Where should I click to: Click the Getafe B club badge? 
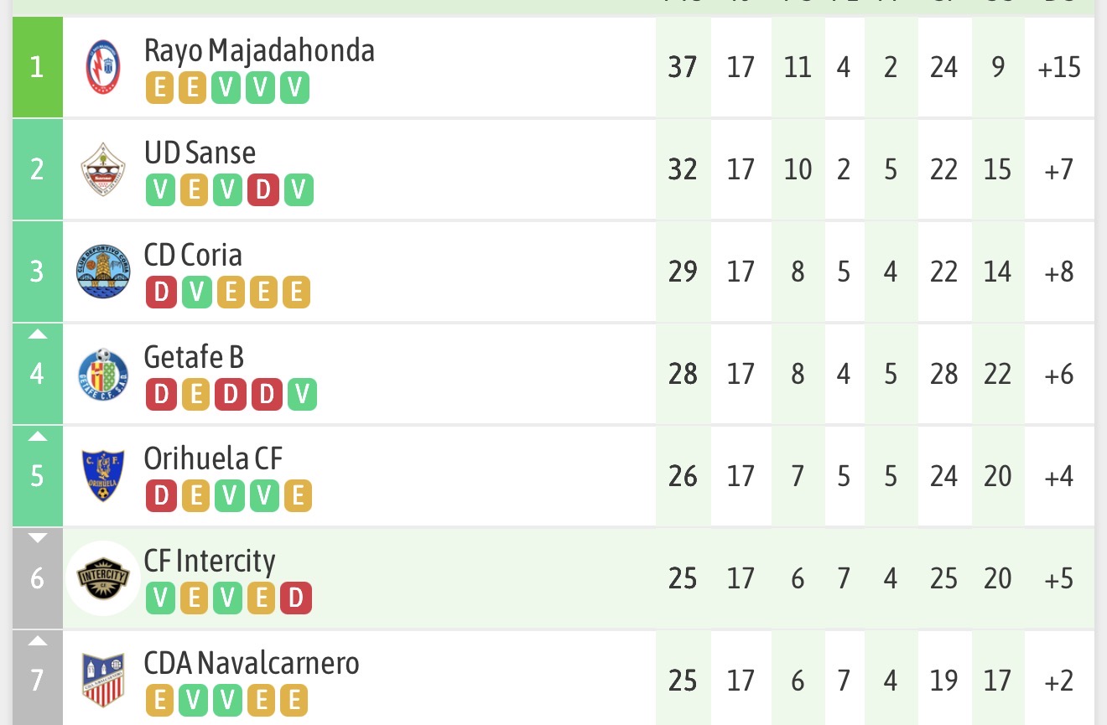[x=104, y=374]
